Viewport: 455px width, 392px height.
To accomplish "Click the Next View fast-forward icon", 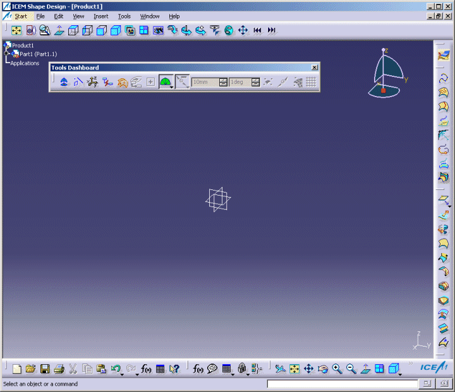I will [271, 30].
